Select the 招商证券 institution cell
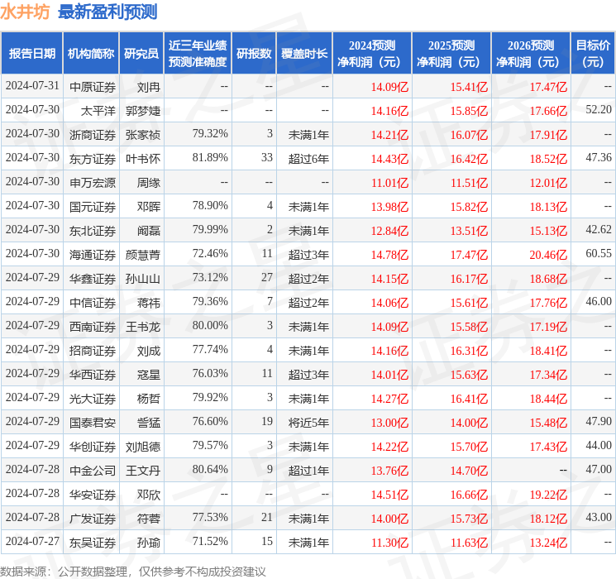Screen dimensions: 616x579 click(x=93, y=351)
